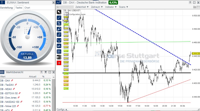
Task: Click the pencil icon next to DB - ESTOXX 50
Action: point(20,93)
